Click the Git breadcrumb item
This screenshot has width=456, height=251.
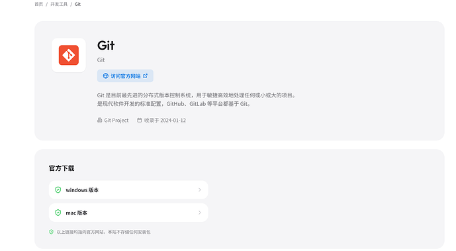coord(77,4)
